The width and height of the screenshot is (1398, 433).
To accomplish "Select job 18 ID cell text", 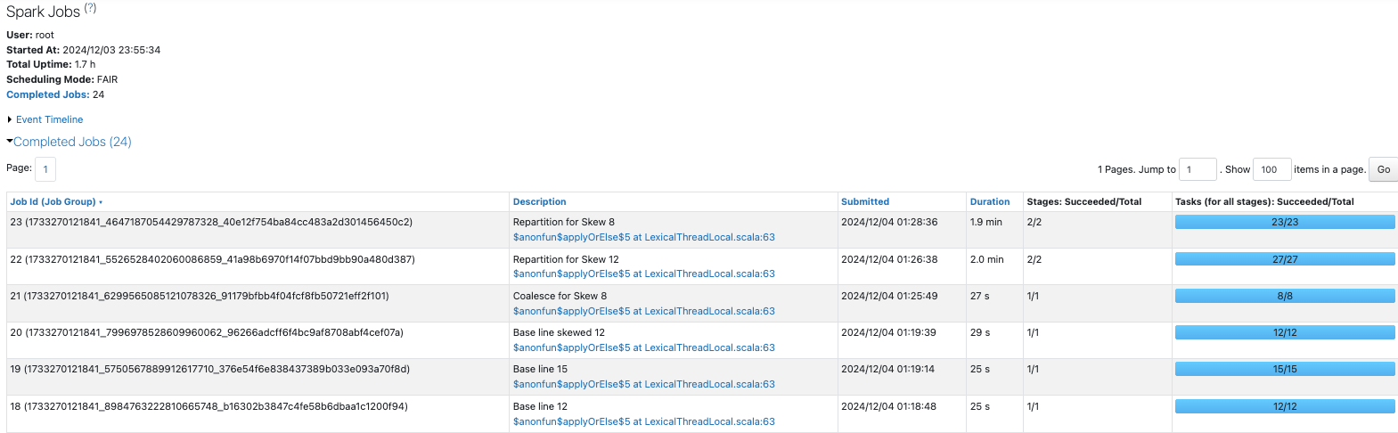I will 208,406.
